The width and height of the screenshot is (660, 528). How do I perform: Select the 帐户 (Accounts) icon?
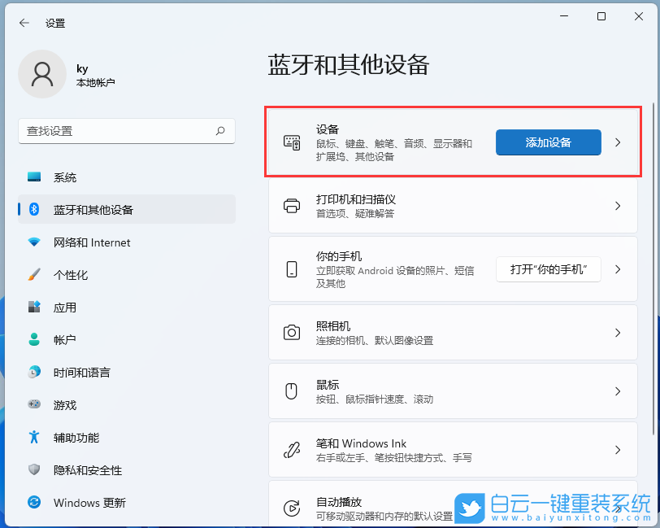click(33, 340)
